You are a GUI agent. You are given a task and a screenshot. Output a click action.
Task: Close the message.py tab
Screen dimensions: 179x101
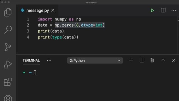[53, 10]
